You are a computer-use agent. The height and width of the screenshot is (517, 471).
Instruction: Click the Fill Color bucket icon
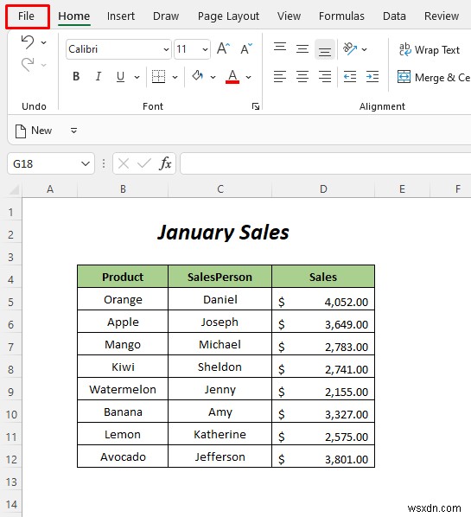(x=198, y=76)
